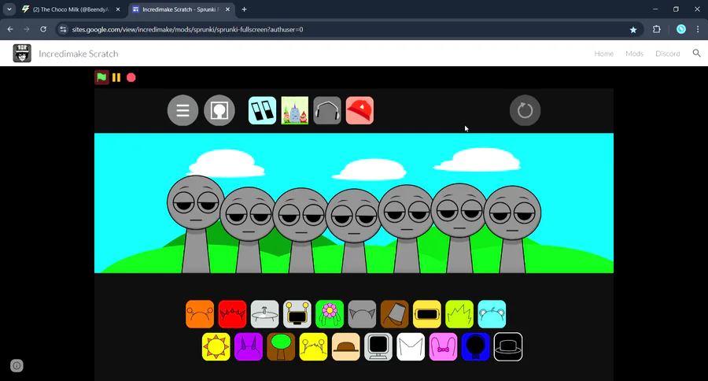The height and width of the screenshot is (381, 708).
Task: Pick the computer monitor sound icon
Action: (378, 346)
